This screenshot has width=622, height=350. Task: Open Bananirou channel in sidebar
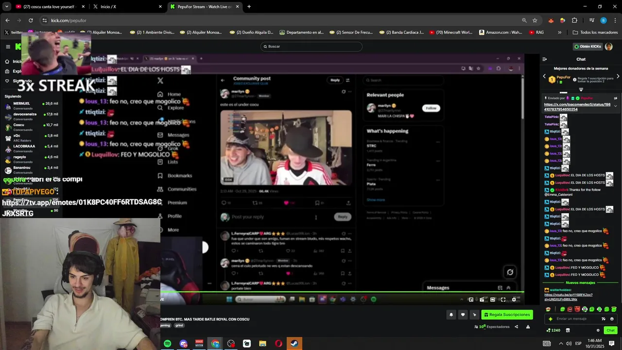[32, 170]
